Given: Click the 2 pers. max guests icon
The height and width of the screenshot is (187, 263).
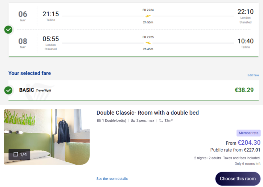Looking at the screenshot, I should [x=133, y=120].
